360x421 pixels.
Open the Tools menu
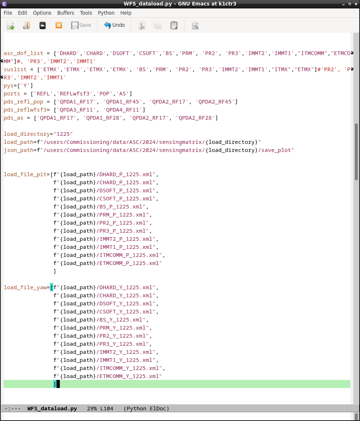coord(86,13)
